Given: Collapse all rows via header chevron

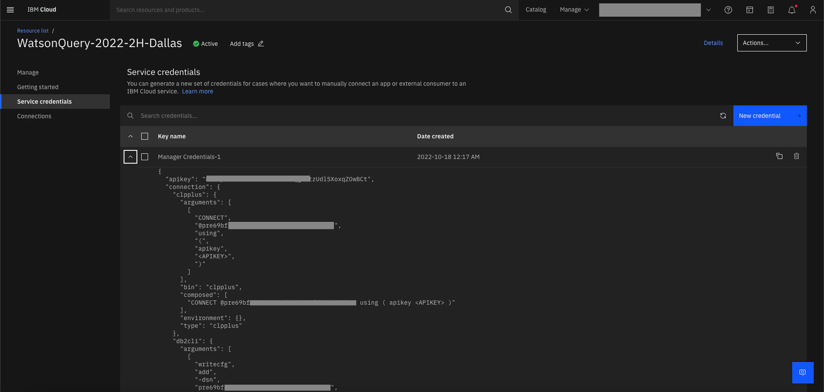Looking at the screenshot, I should point(130,136).
